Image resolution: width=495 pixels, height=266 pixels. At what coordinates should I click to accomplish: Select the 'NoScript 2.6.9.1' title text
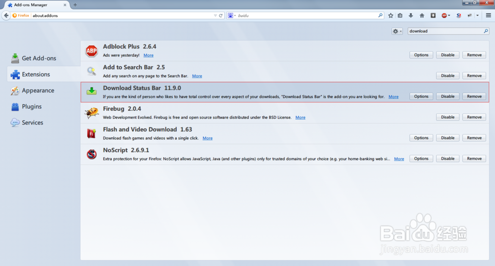click(x=126, y=150)
